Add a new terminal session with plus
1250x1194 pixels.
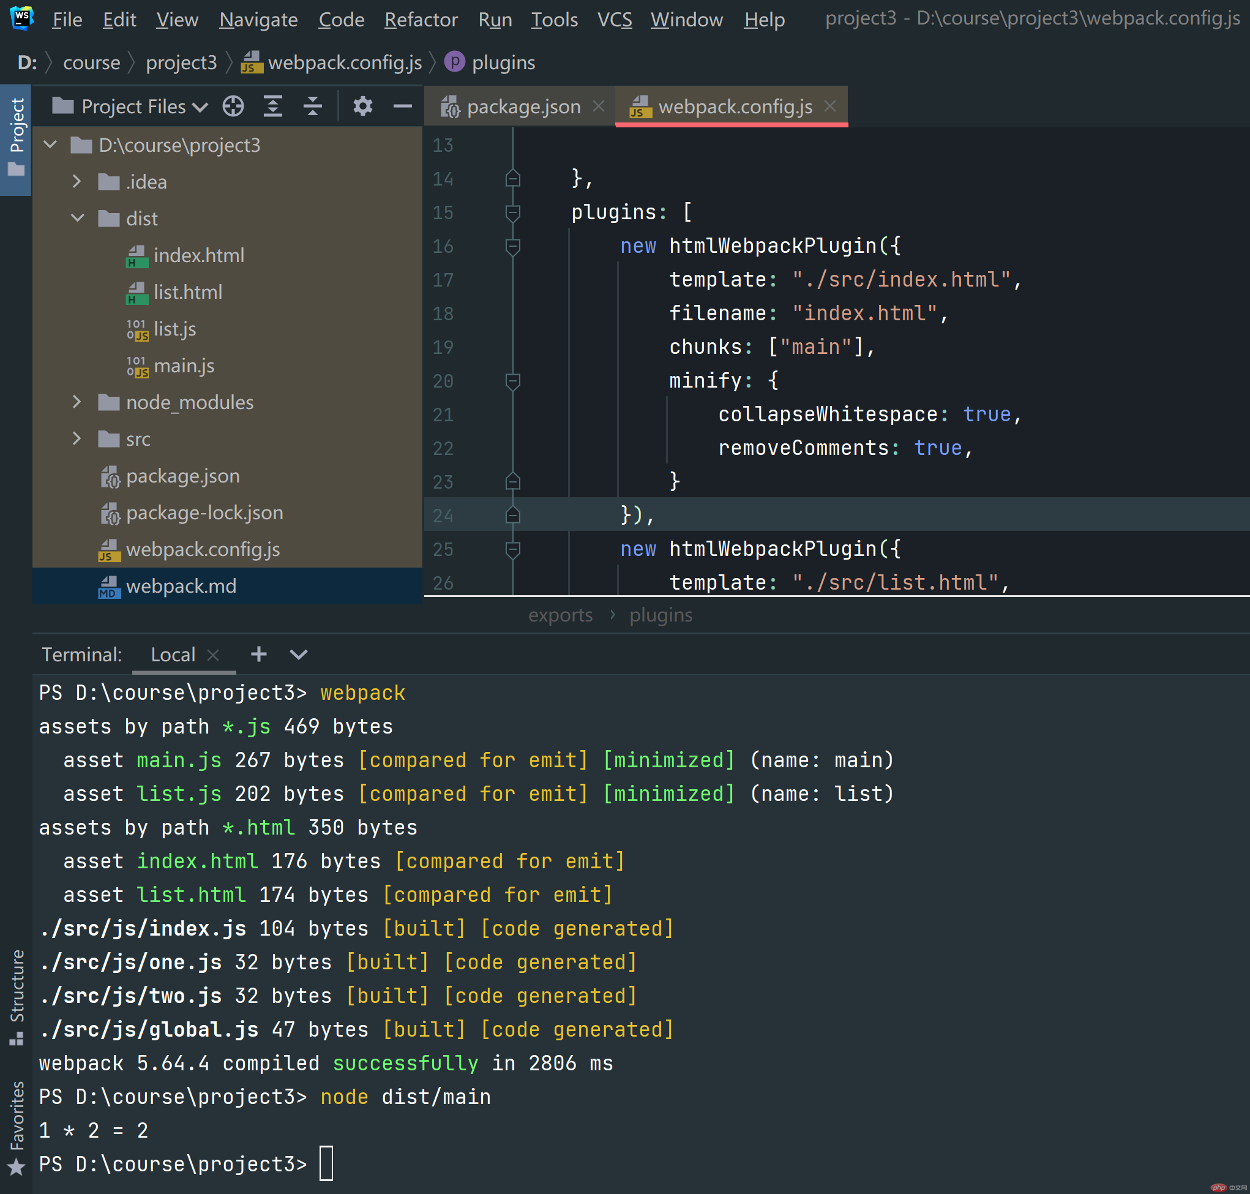coord(259,655)
